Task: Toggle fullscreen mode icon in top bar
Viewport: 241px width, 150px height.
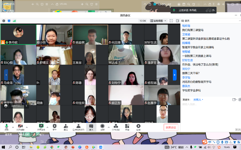Action: coord(171,21)
